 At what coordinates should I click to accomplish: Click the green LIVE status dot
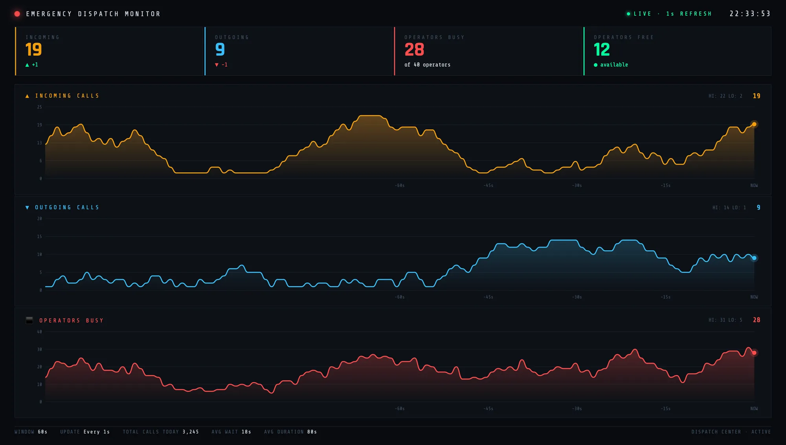click(x=628, y=14)
